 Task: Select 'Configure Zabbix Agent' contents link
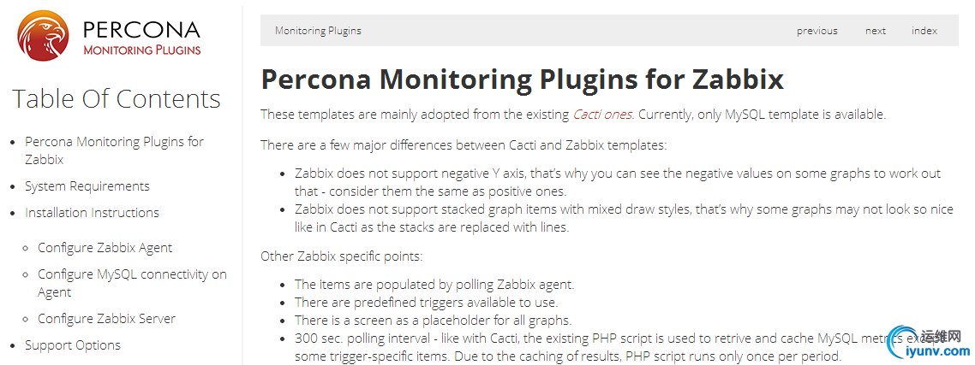105,248
